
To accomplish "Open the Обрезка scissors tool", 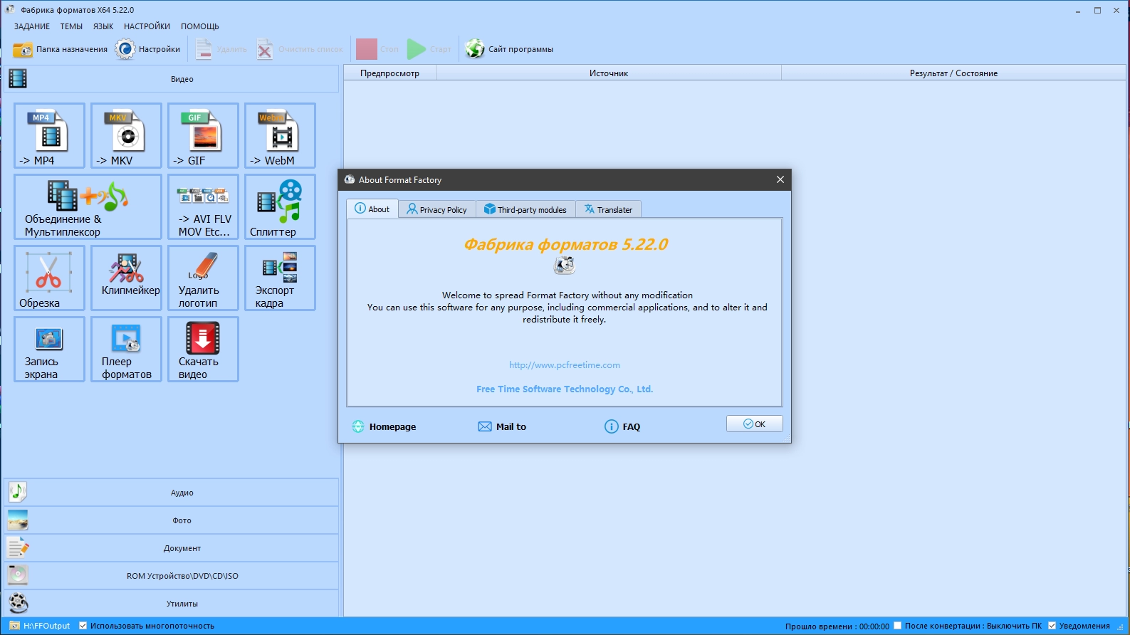I will [x=49, y=278].
